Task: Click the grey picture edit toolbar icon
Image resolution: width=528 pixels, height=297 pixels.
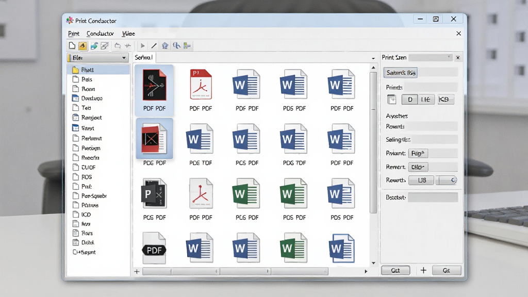Action: [x=105, y=46]
